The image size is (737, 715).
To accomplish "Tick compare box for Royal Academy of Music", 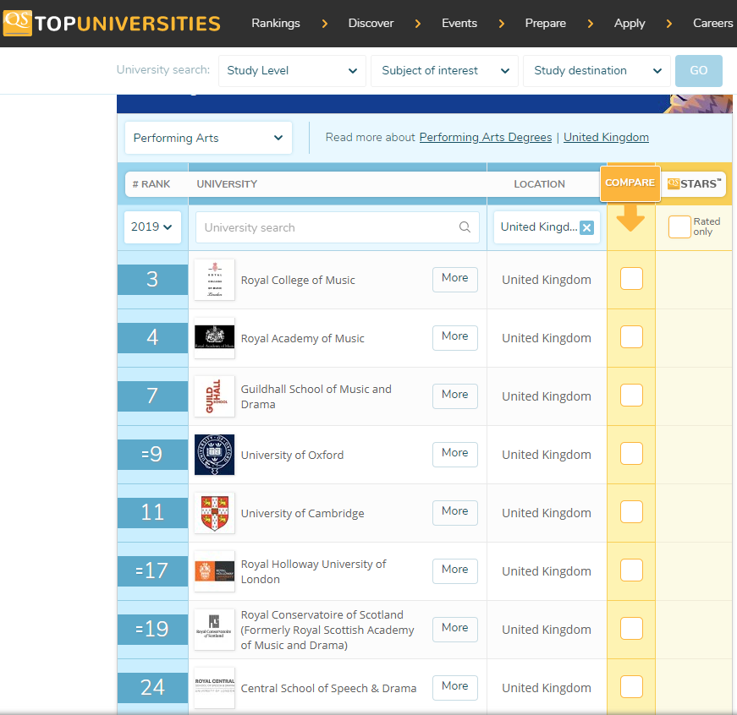I will (631, 336).
